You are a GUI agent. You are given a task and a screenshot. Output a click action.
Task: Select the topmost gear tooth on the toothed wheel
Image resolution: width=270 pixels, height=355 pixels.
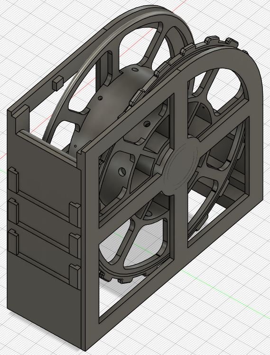(x=212, y=39)
